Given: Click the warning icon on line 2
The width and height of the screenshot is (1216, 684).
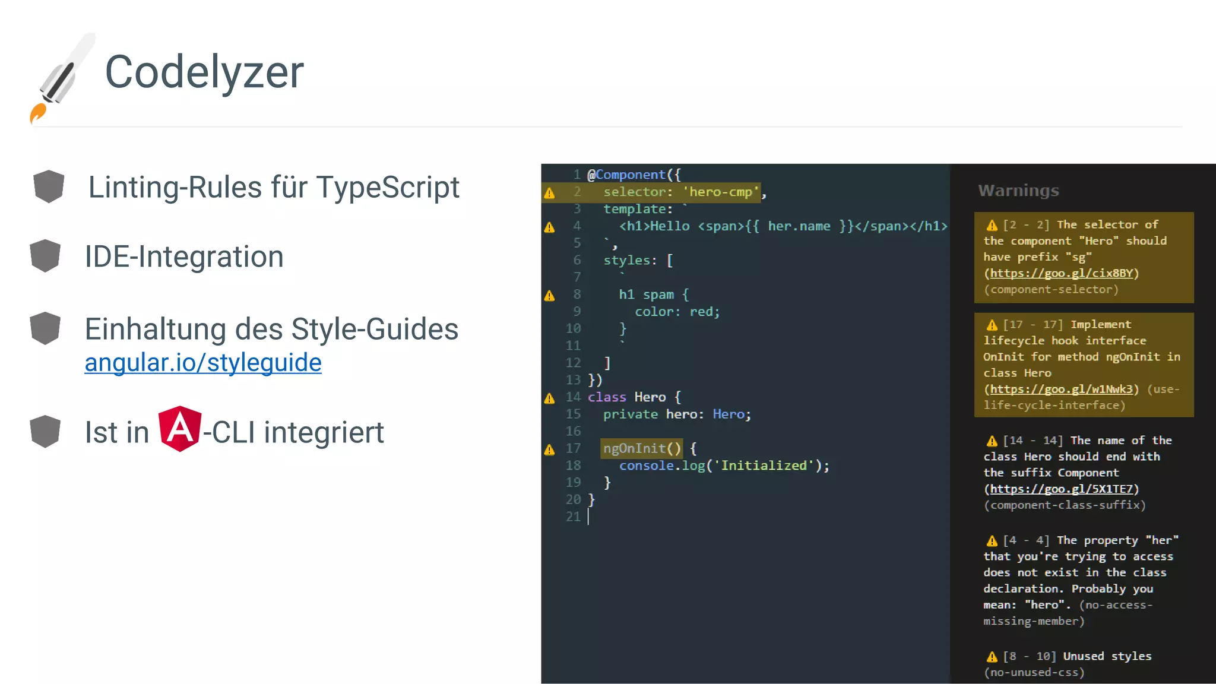Looking at the screenshot, I should point(550,193).
